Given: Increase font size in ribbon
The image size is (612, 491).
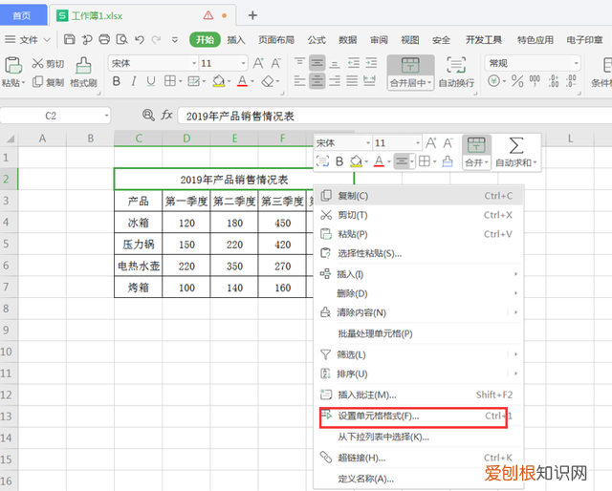Looking at the screenshot, I should (x=258, y=63).
